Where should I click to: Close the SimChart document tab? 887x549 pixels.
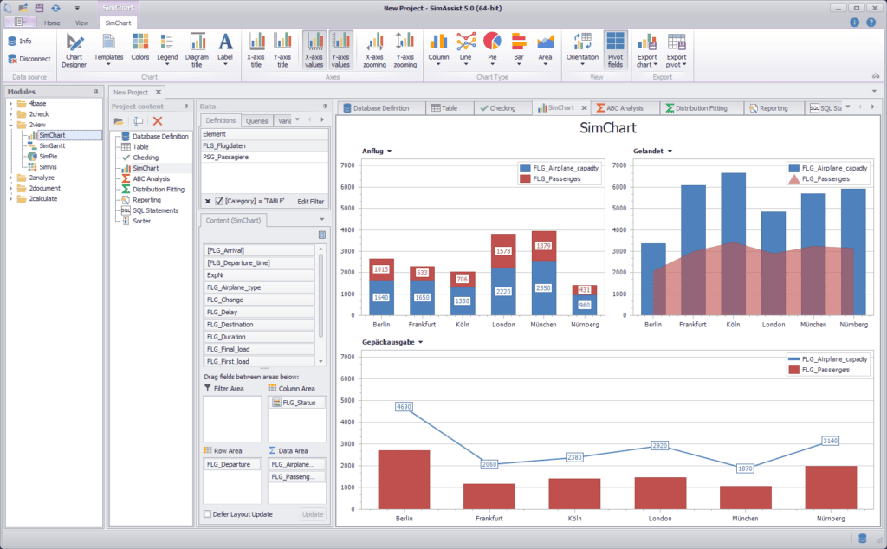click(585, 108)
